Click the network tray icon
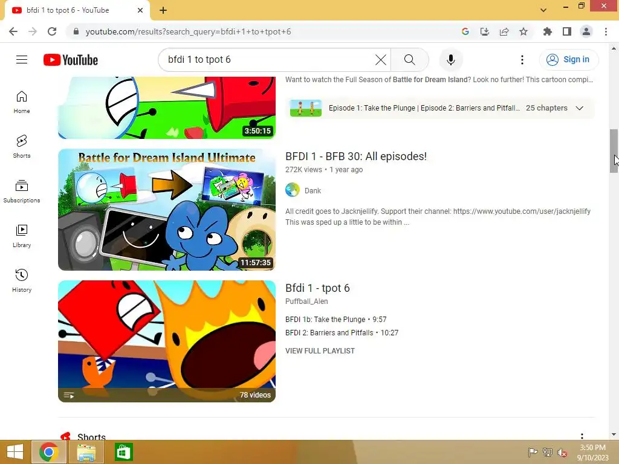Viewport: 619px width, 464px height. point(548,452)
